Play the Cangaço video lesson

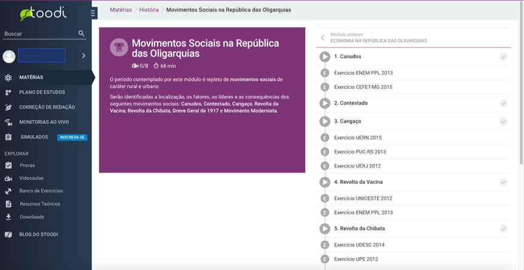pos(325,121)
